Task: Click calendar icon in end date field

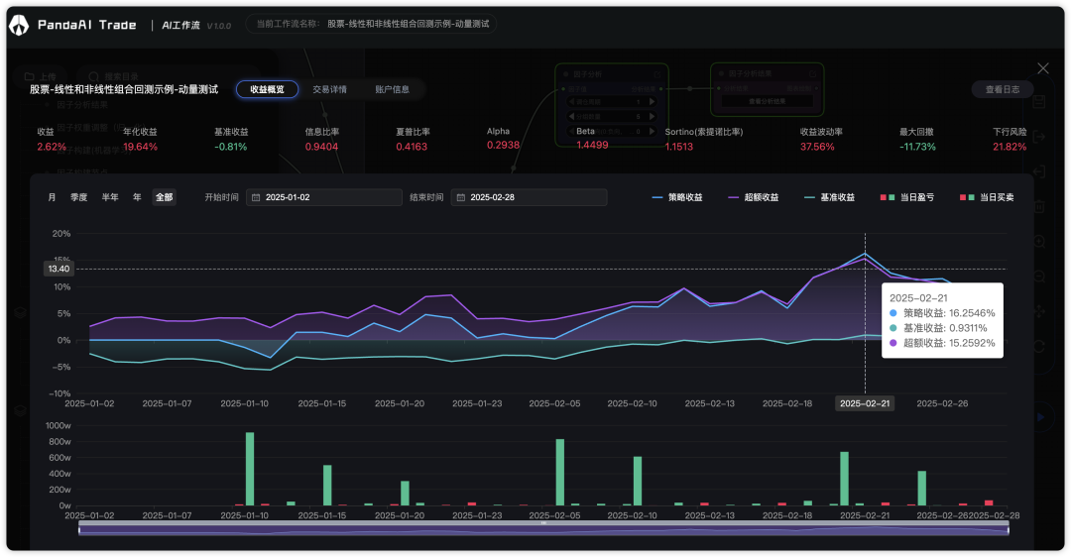Action: [x=460, y=197]
